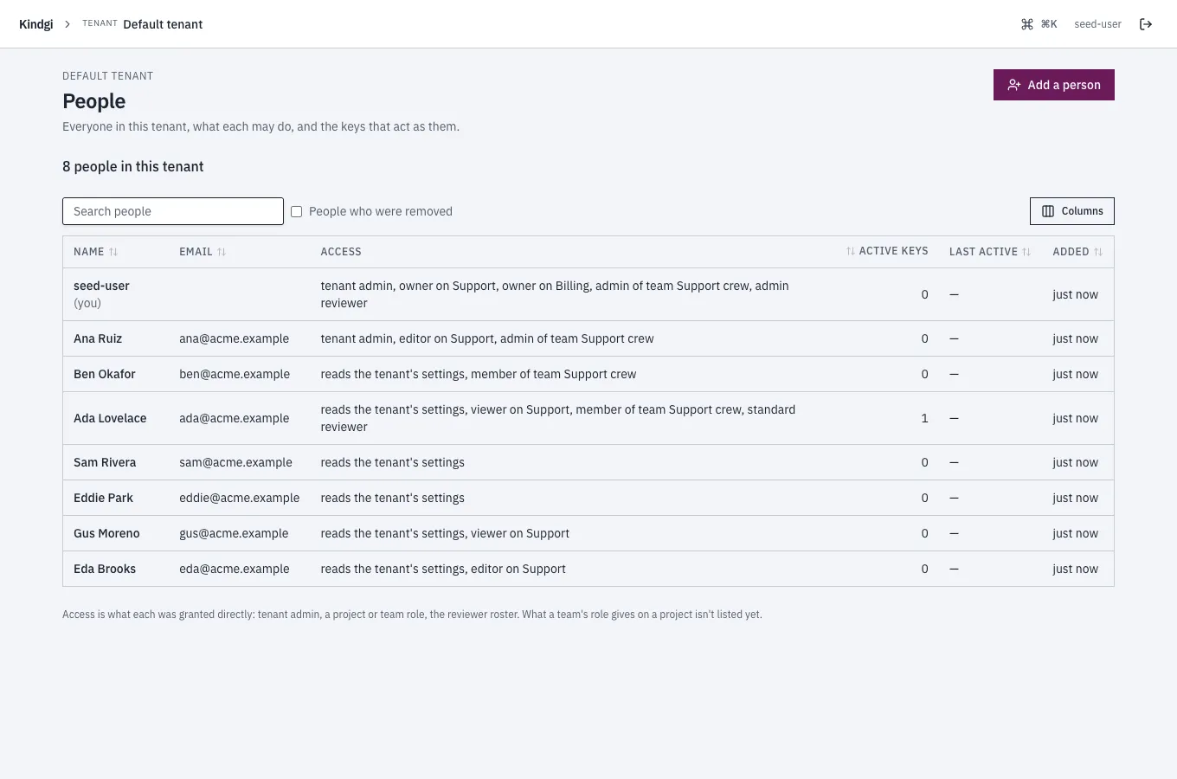
Task: Toggle People who were removed checkbox
Action: pyautogui.click(x=297, y=211)
